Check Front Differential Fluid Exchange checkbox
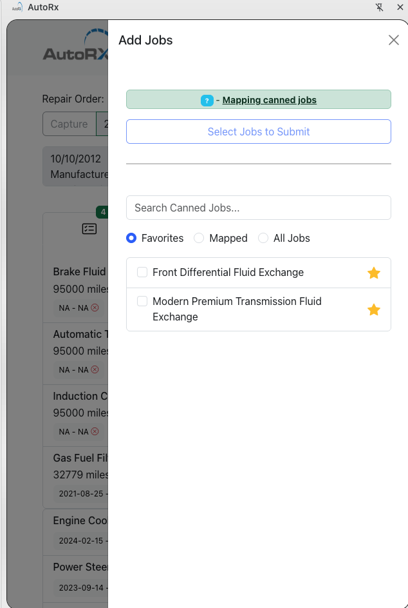Screen dimensions: 408x608 (x=142, y=272)
